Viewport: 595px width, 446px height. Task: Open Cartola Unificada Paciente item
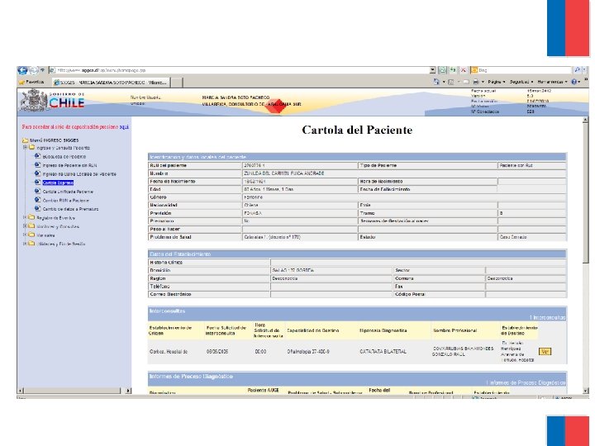pos(68,192)
